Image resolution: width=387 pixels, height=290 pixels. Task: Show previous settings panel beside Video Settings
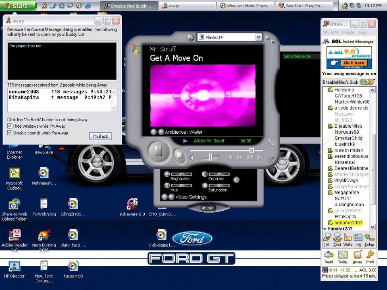click(164, 197)
